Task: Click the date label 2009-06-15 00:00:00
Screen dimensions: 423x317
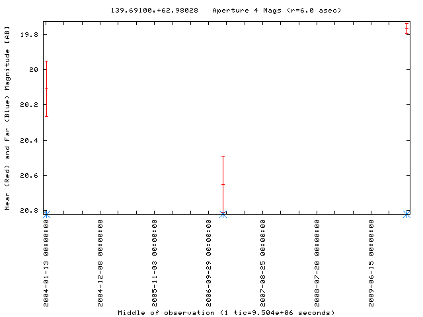Action: 371,263
